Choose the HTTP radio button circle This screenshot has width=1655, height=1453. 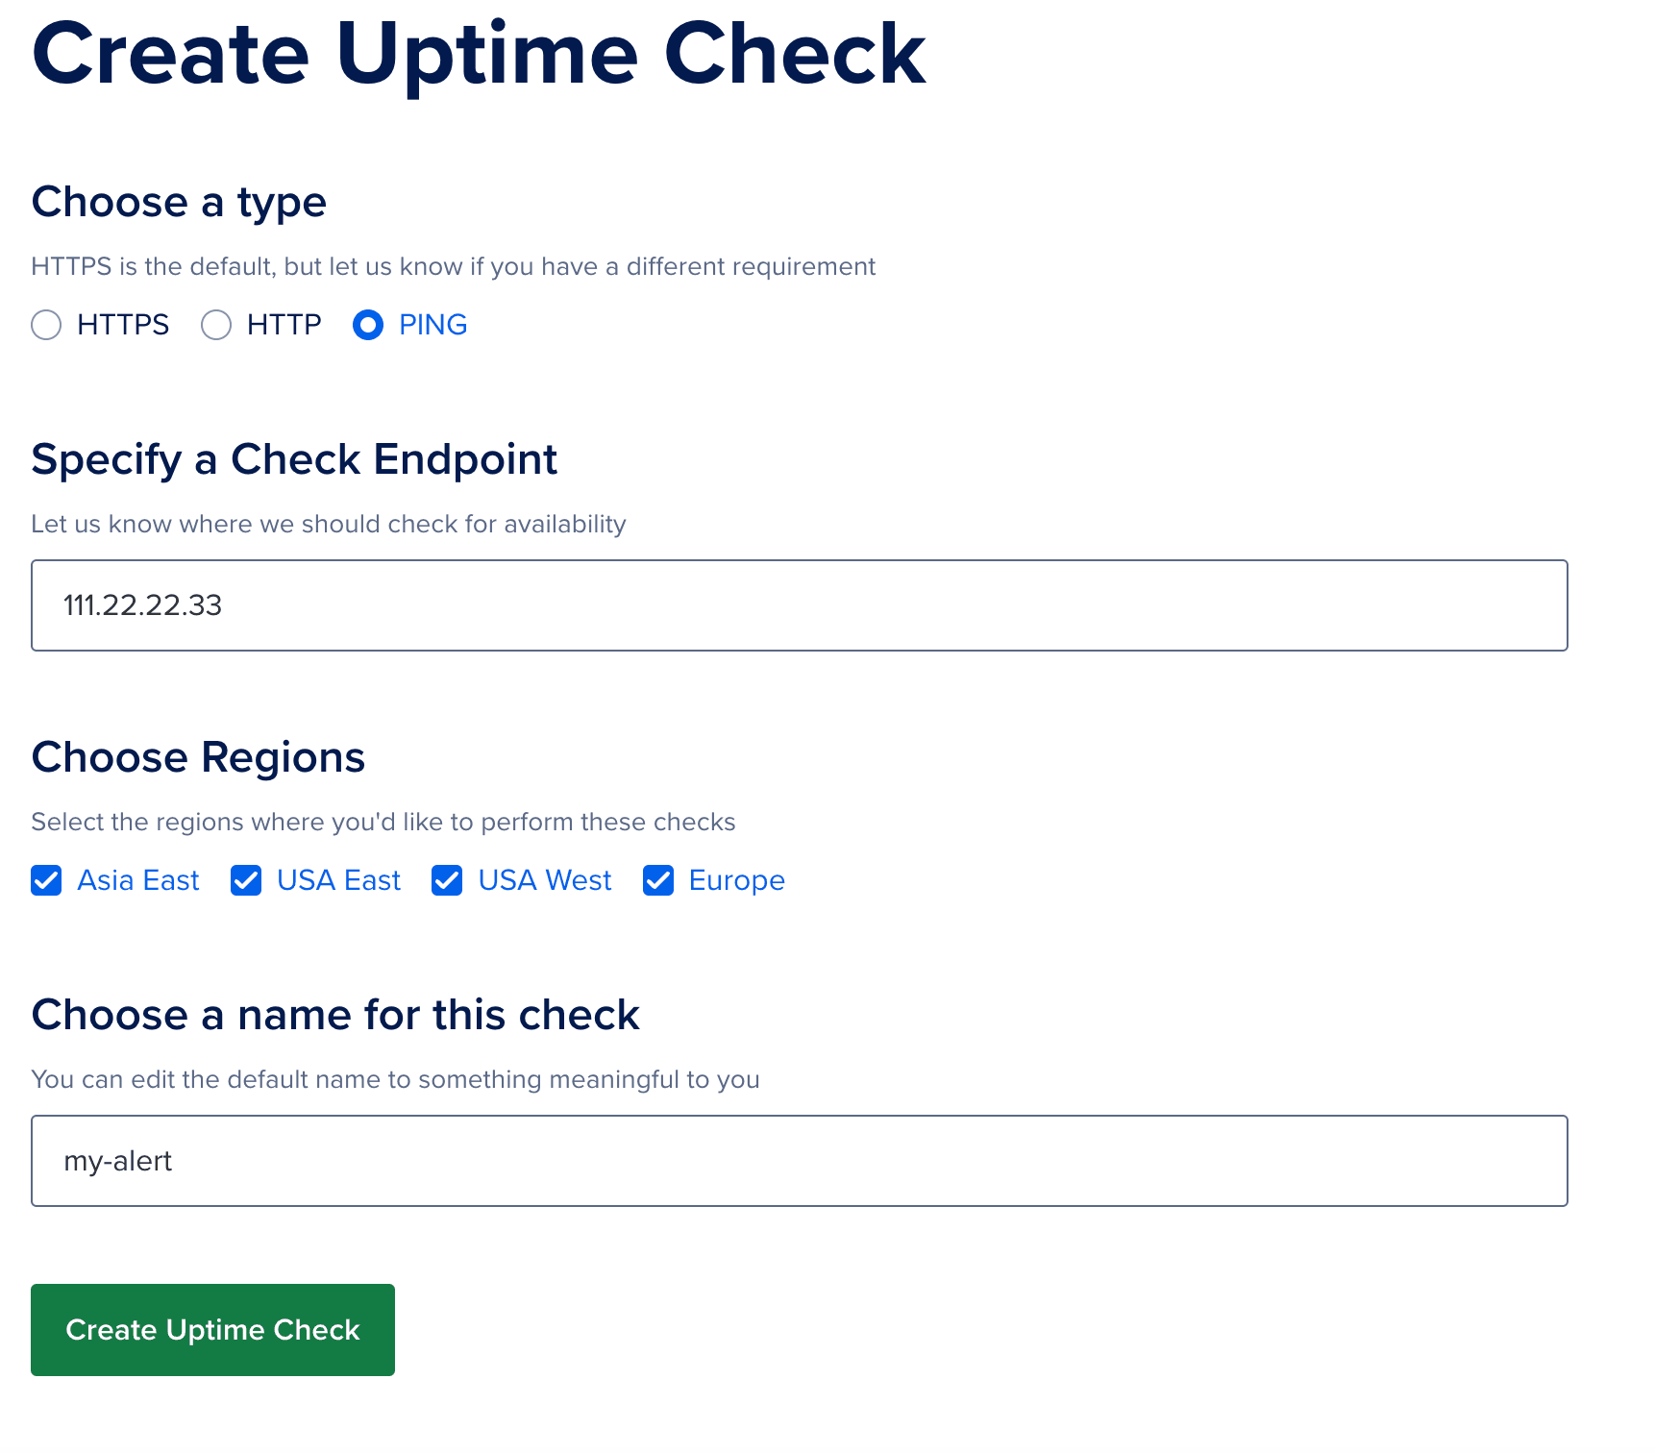tap(216, 325)
